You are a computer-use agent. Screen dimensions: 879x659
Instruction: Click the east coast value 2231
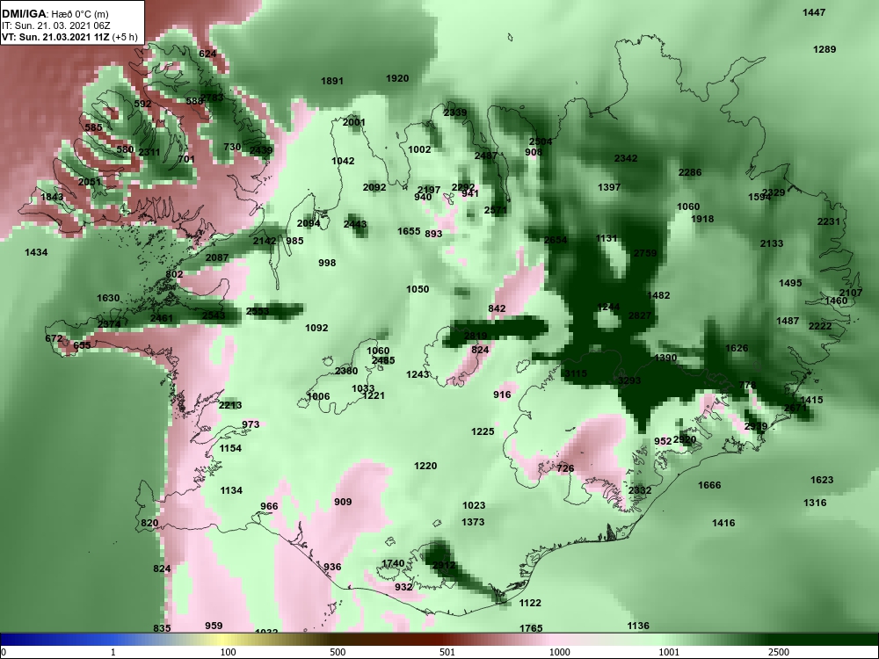829,222
